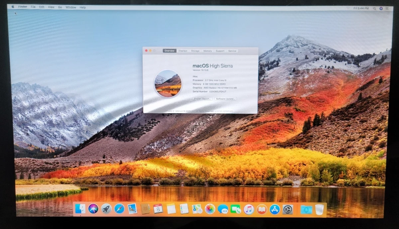This screenshot has width=399, height=229.
Task: Open Calendar icon showing 8
Action: point(158,209)
